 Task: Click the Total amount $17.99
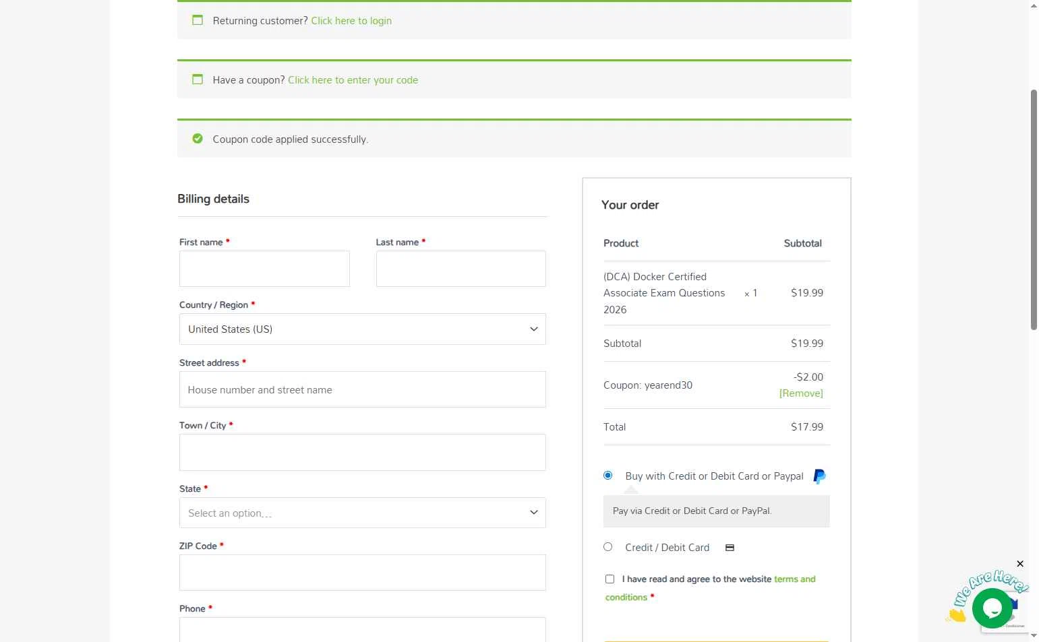(x=807, y=427)
